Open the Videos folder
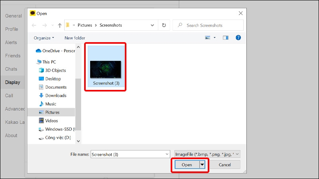This screenshot has height=179, width=319. pos(48,121)
